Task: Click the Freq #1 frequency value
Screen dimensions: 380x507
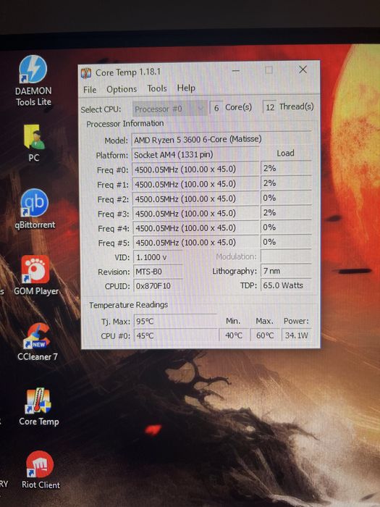Action: click(196, 184)
